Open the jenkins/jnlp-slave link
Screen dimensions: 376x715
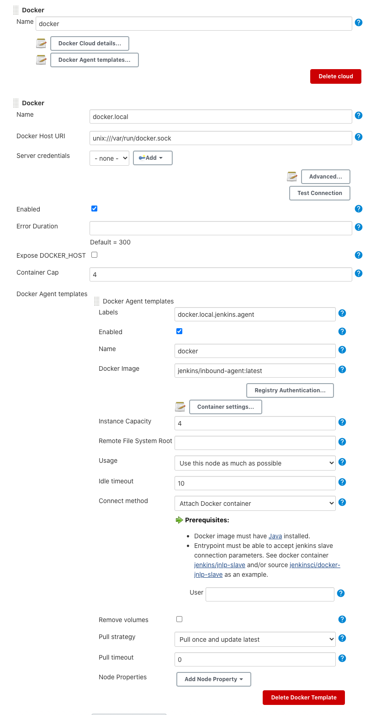pyautogui.click(x=220, y=565)
